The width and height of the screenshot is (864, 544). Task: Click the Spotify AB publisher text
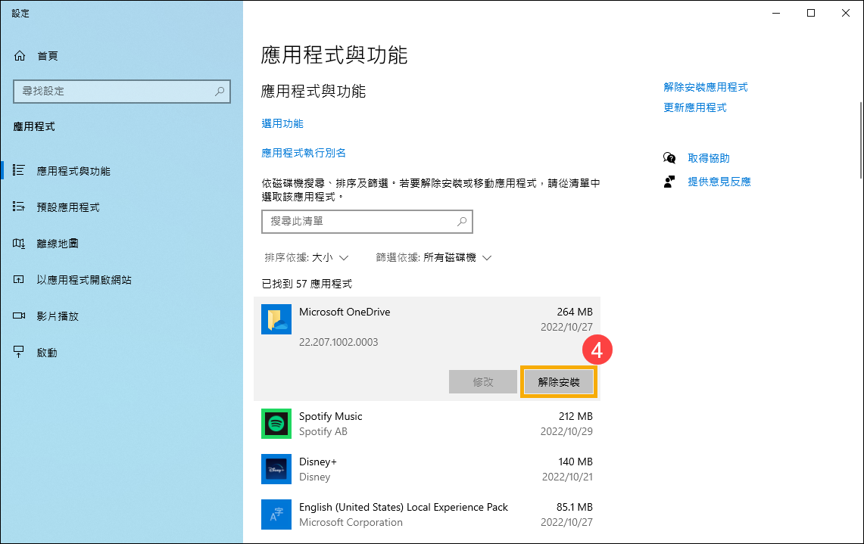coord(323,432)
